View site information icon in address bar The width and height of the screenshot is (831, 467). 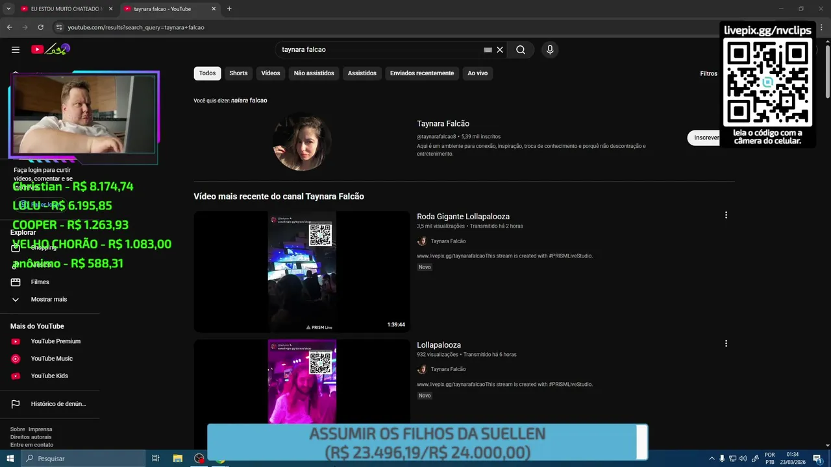[59, 27]
